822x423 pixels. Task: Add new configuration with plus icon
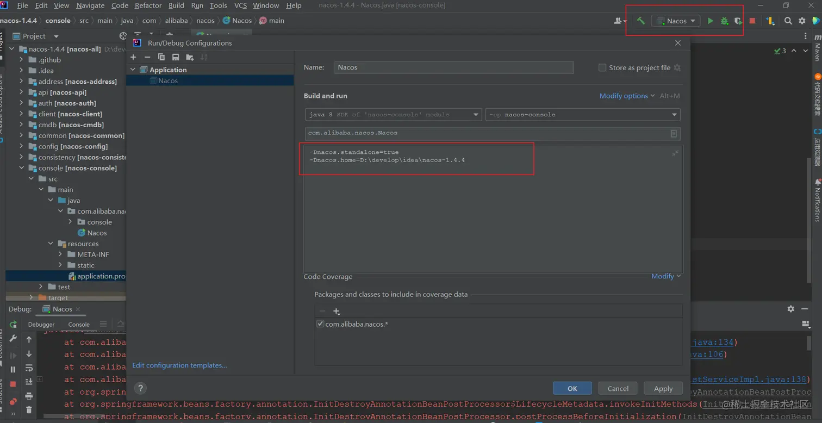[x=133, y=57]
